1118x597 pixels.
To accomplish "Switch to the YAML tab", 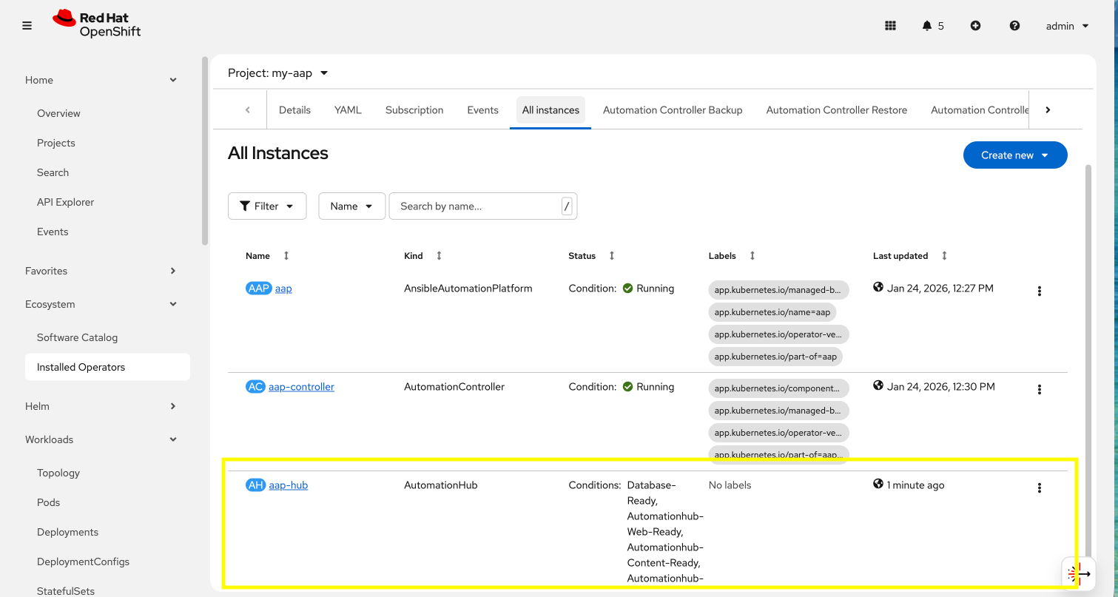I will pyautogui.click(x=348, y=109).
